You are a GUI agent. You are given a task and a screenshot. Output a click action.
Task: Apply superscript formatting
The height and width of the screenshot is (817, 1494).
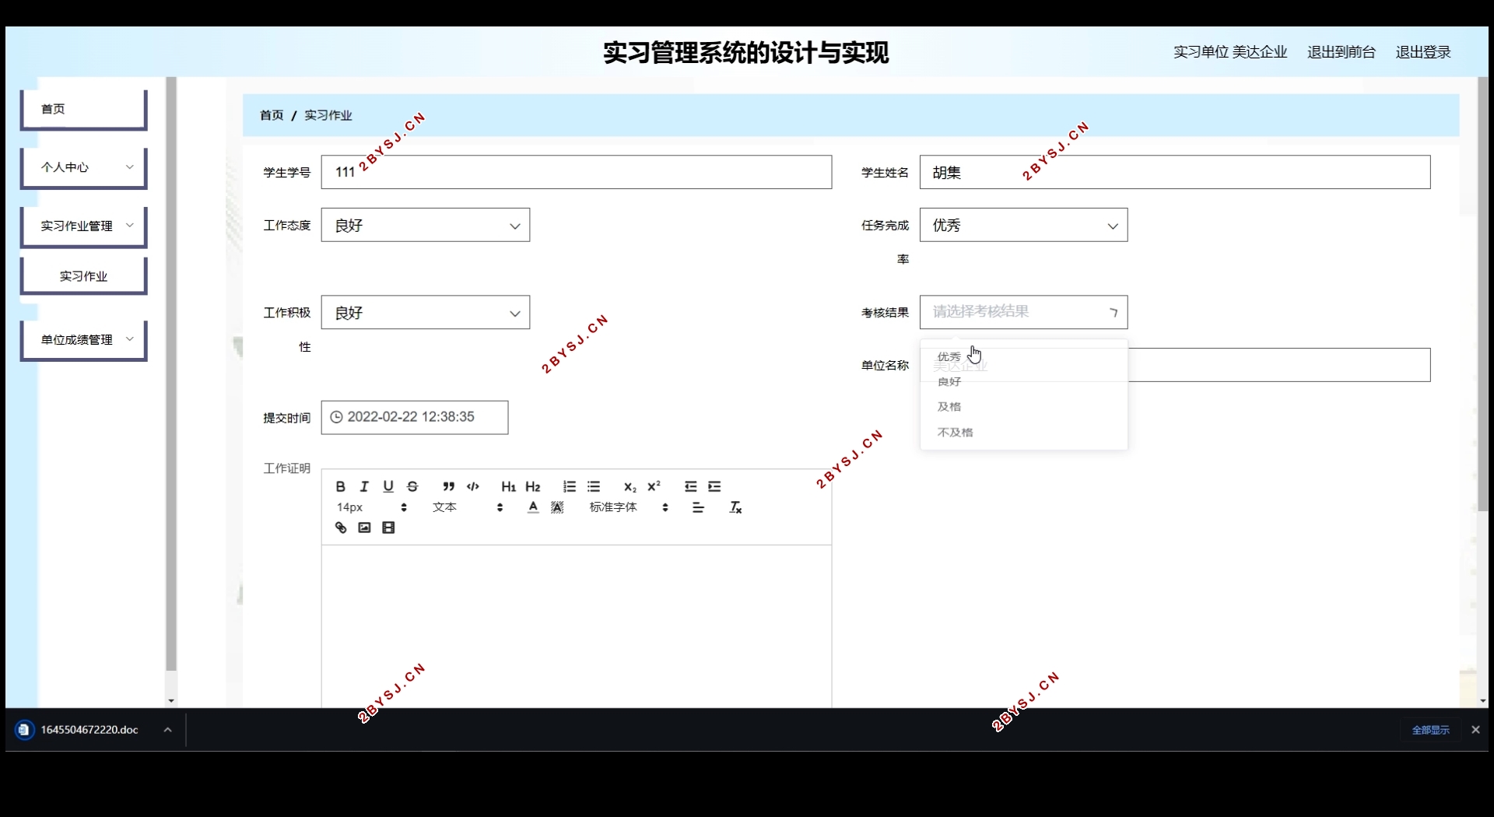(654, 486)
